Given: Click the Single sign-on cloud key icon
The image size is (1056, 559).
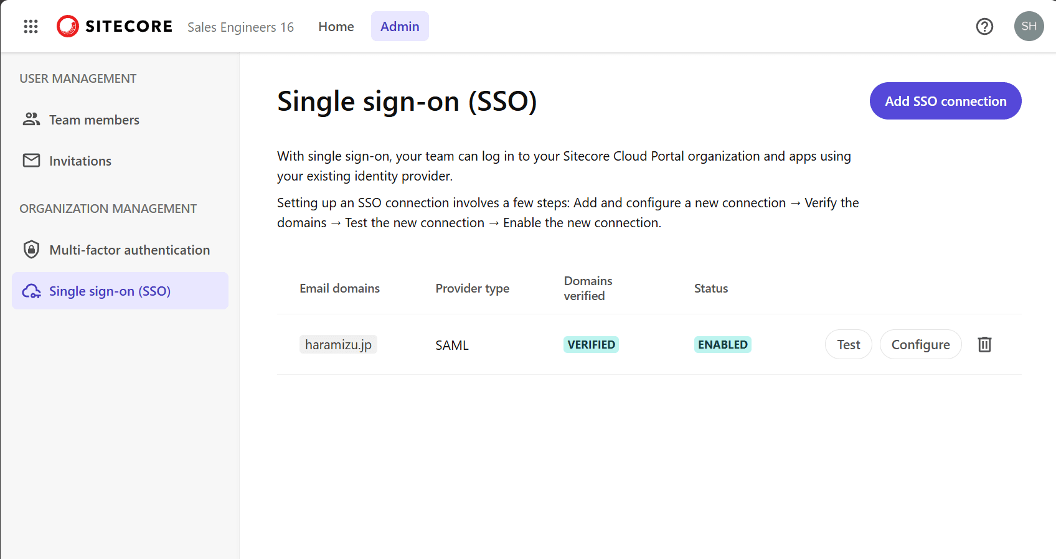Looking at the screenshot, I should point(31,291).
